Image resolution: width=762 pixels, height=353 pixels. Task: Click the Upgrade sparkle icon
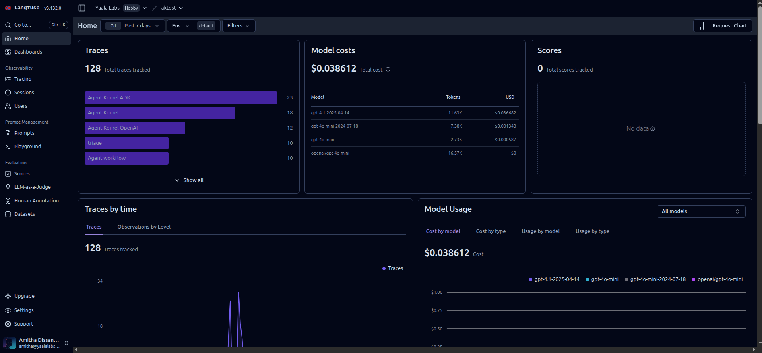8,296
